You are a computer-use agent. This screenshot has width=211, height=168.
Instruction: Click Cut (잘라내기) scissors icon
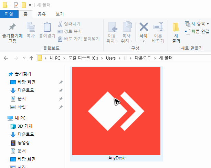point(60,24)
